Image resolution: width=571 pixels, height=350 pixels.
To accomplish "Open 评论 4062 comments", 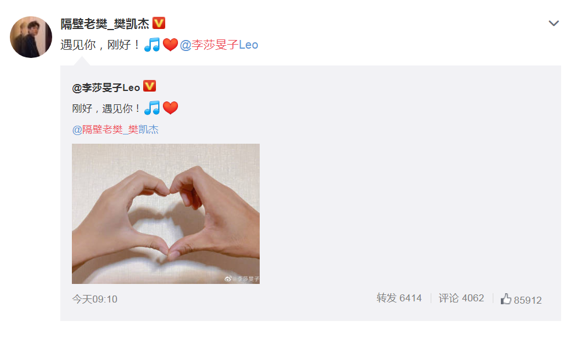I will coord(461,298).
